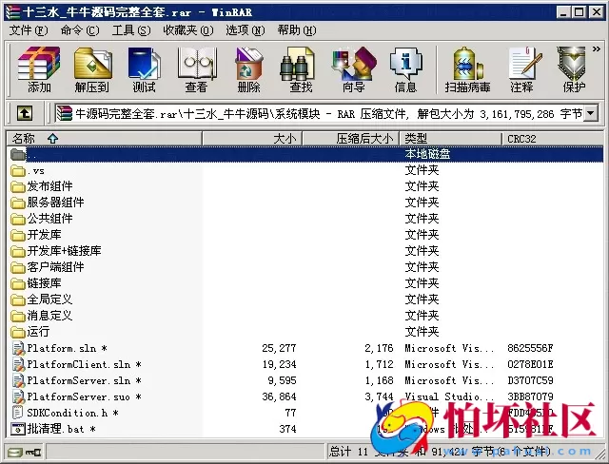Sort by the 压缩后大小 column header
Viewport: 609px width, 464px height.
click(x=351, y=139)
